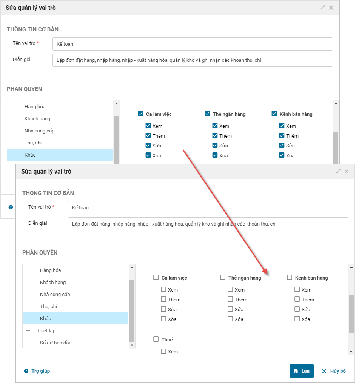
Task: Uncheck Thẻ ngân hàng group in back dialog
Action: (207, 114)
